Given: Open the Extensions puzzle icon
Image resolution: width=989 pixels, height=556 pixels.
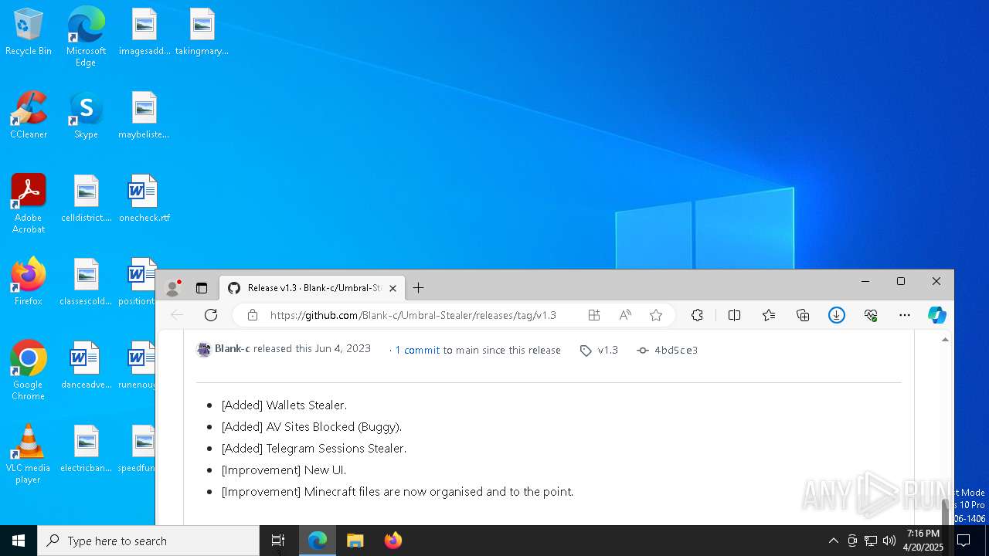Looking at the screenshot, I should 697,315.
